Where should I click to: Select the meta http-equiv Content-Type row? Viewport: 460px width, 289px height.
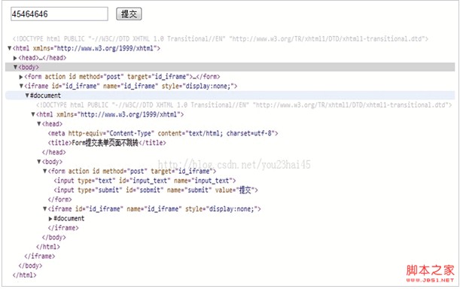163,133
